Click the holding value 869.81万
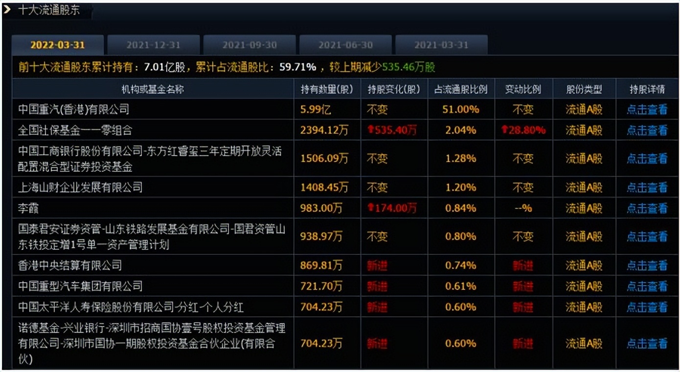This screenshot has width=680, height=372. tap(321, 266)
